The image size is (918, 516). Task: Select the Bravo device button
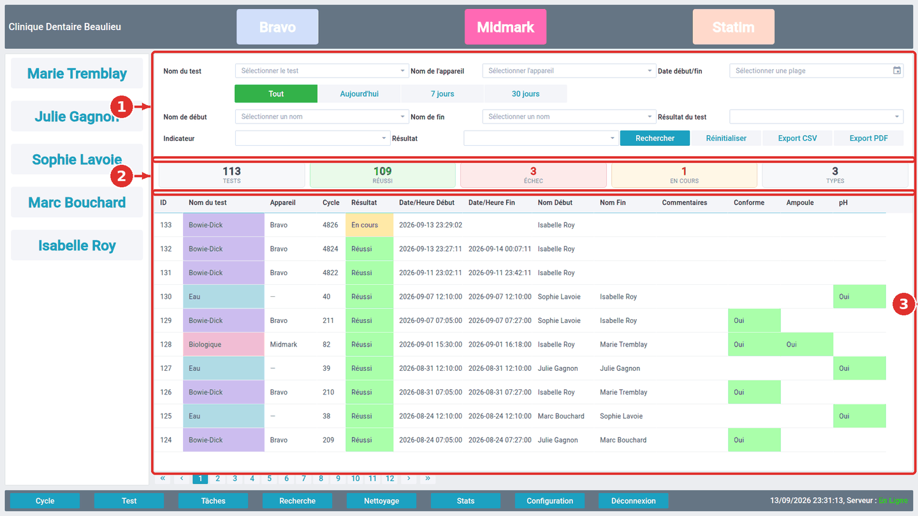277,27
